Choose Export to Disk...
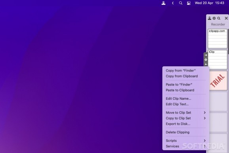 [186, 124]
